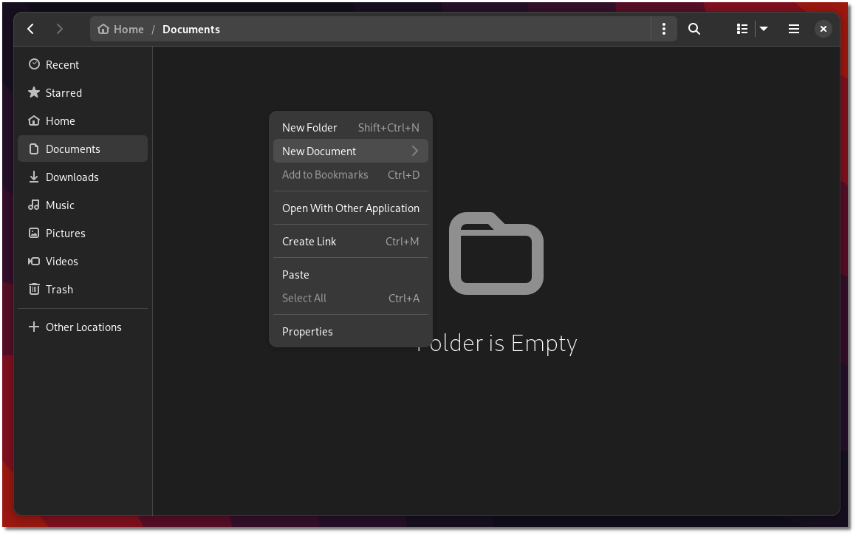
Task: Select New Folder from the context menu
Action: [x=309, y=127]
